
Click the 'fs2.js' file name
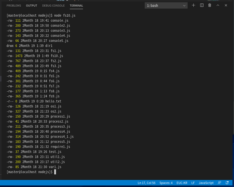tap(56, 61)
